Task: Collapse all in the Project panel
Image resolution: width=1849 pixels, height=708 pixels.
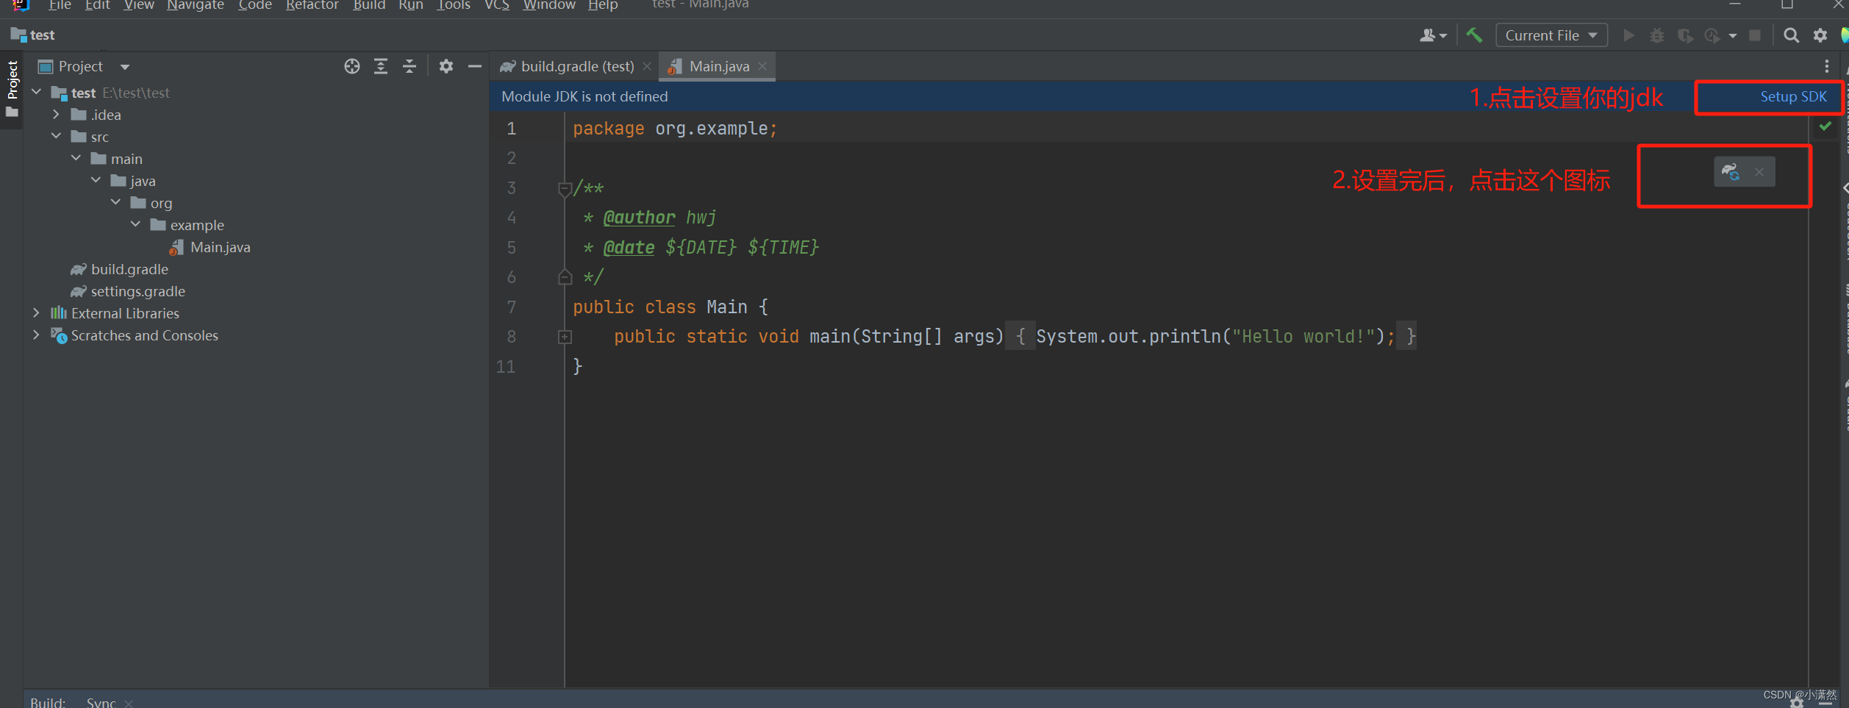Action: pos(410,66)
